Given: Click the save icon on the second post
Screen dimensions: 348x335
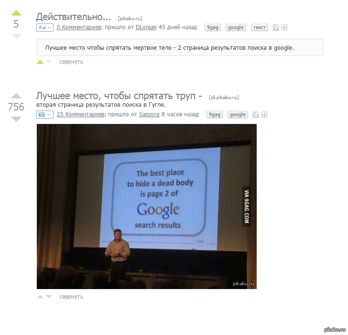Looking at the screenshot, I should pos(256,115).
